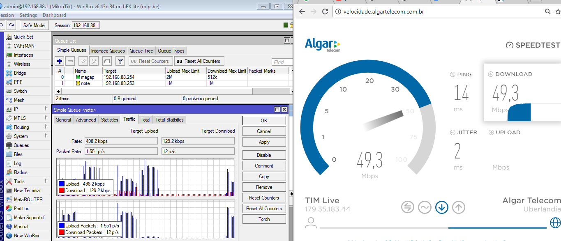Click the enable checkmark toolbar icon
This screenshot has width=561, height=241.
[x=83, y=61]
